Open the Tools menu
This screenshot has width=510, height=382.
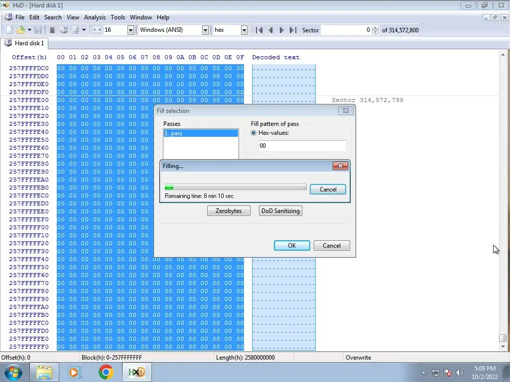point(118,17)
